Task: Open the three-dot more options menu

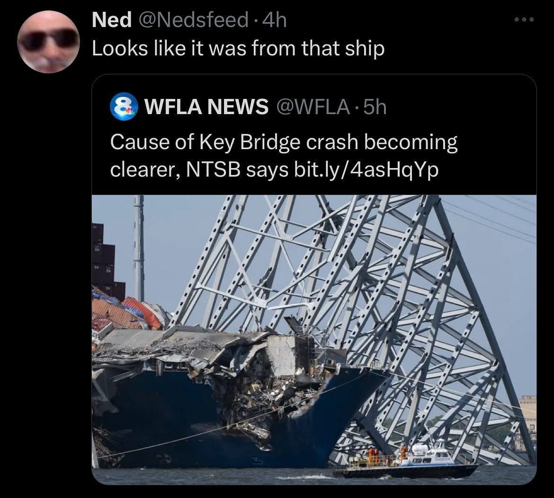Action: click(524, 19)
